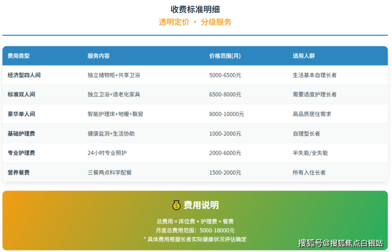392x252 pixels.
Task: Click the 服务内容 column header
Action: [99, 56]
